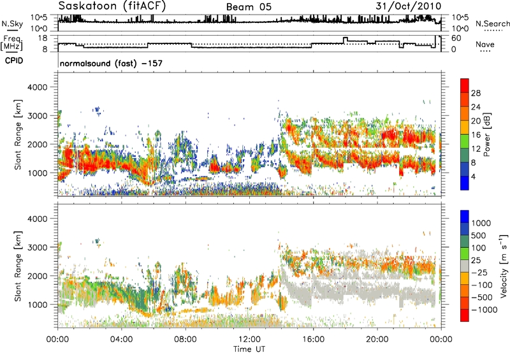The image size is (510, 353).
Task: Click the 'Nave' legend label
Action: click(x=485, y=45)
